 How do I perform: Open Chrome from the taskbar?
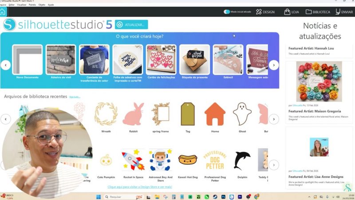256,197
